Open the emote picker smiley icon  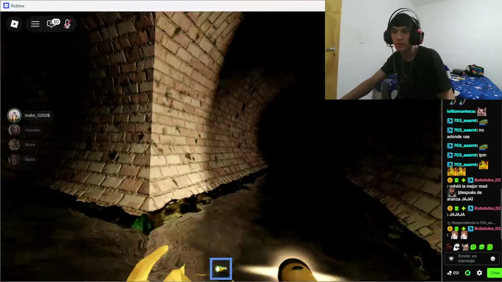click(x=493, y=258)
